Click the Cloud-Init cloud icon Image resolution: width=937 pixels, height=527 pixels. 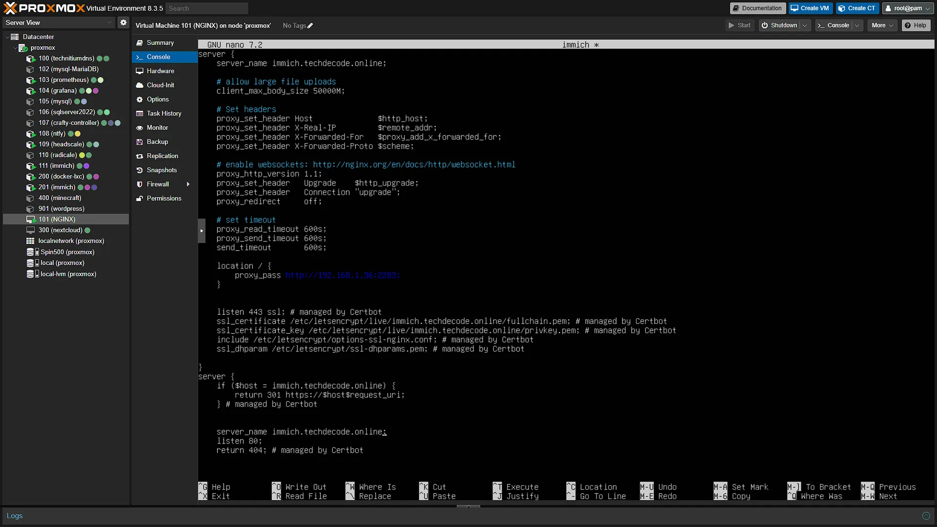(140, 85)
